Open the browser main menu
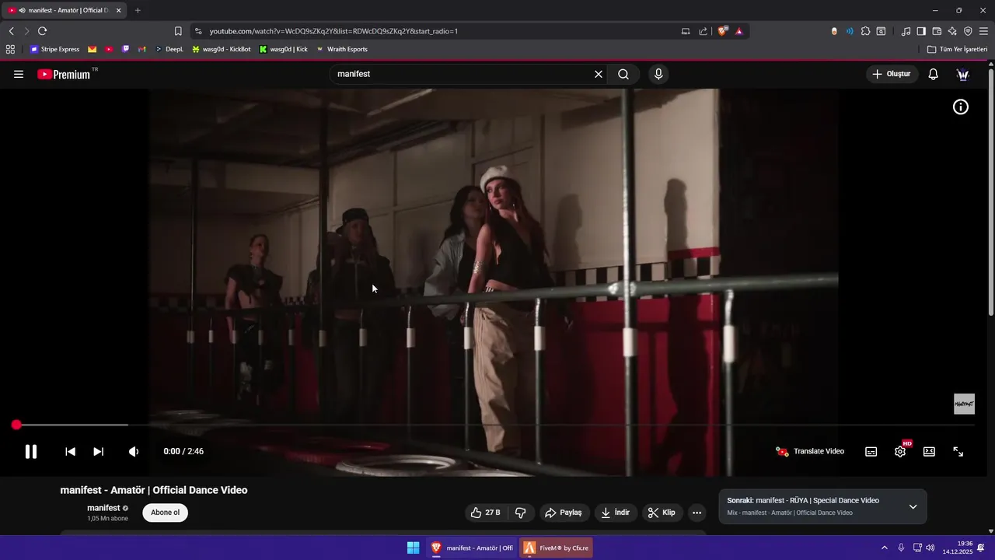995x560 pixels. click(983, 31)
